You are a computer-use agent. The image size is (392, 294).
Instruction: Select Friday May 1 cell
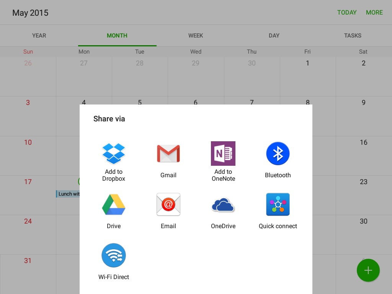point(307,77)
